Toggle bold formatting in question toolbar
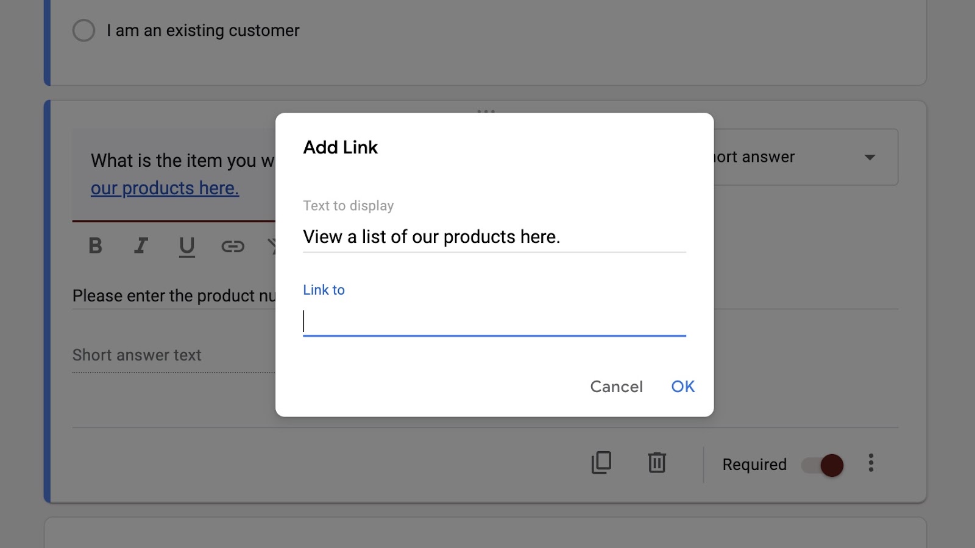 95,246
